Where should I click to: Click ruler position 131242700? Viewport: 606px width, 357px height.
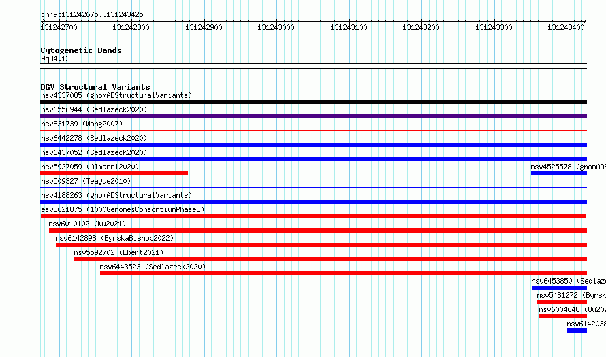[x=59, y=27]
